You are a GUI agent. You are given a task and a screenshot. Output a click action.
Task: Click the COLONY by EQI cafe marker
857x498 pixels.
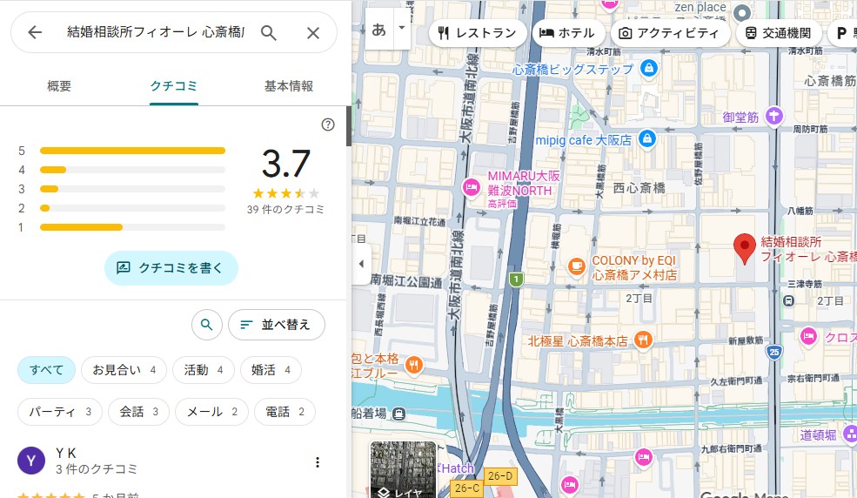576,266
